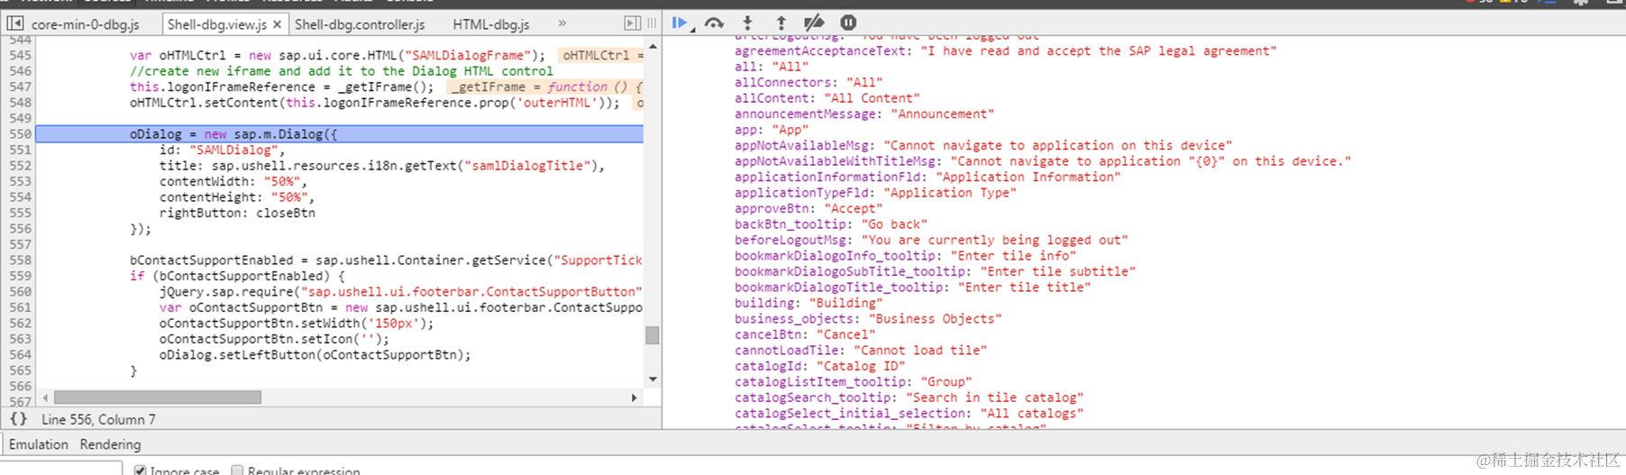Click the horizontal scrollbar thumb under code

158,397
